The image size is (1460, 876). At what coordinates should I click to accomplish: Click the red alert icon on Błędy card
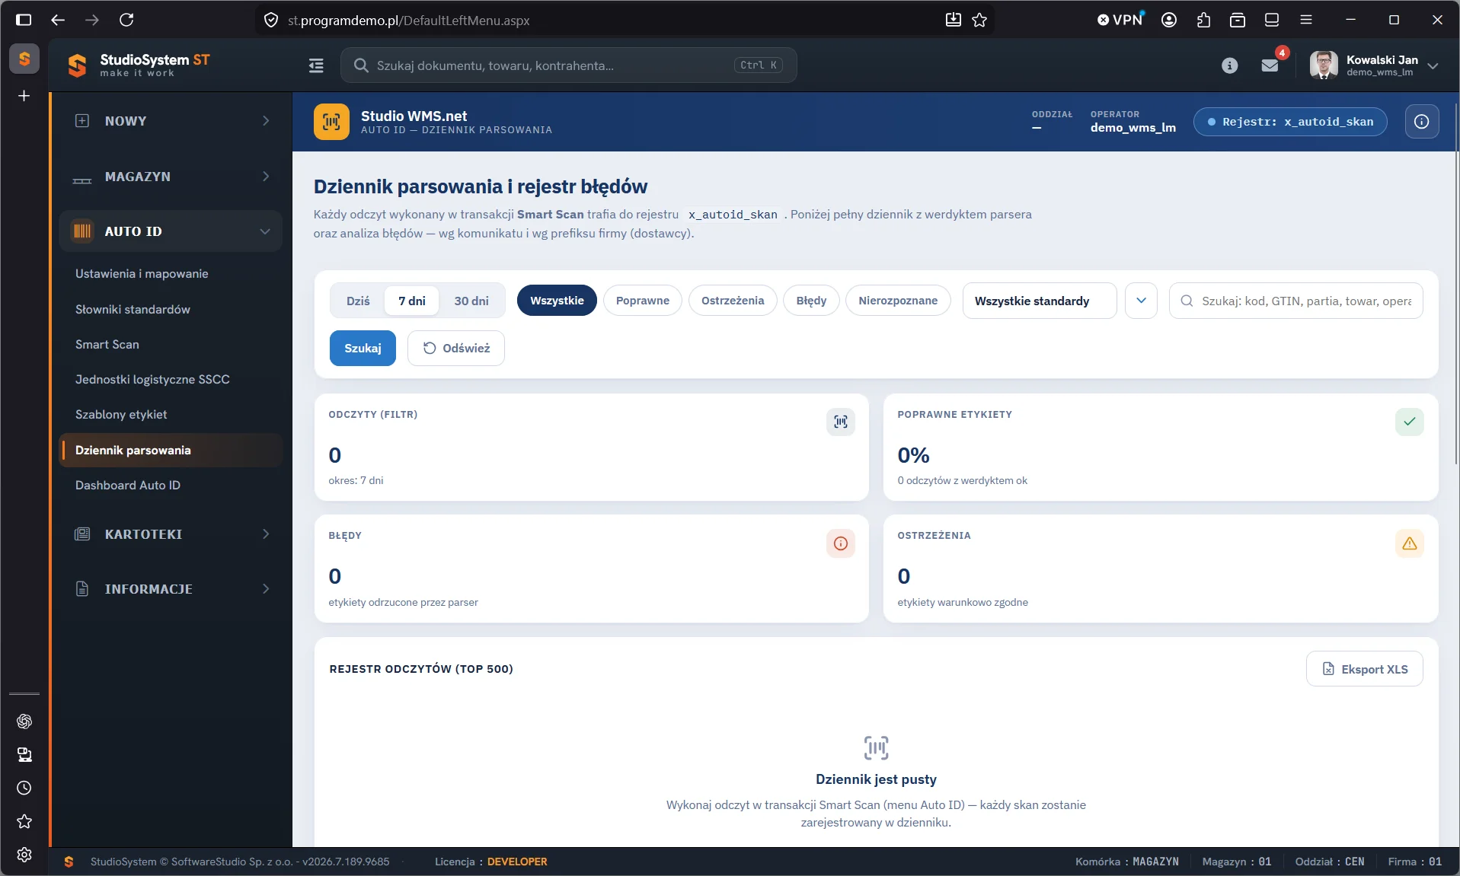840,543
